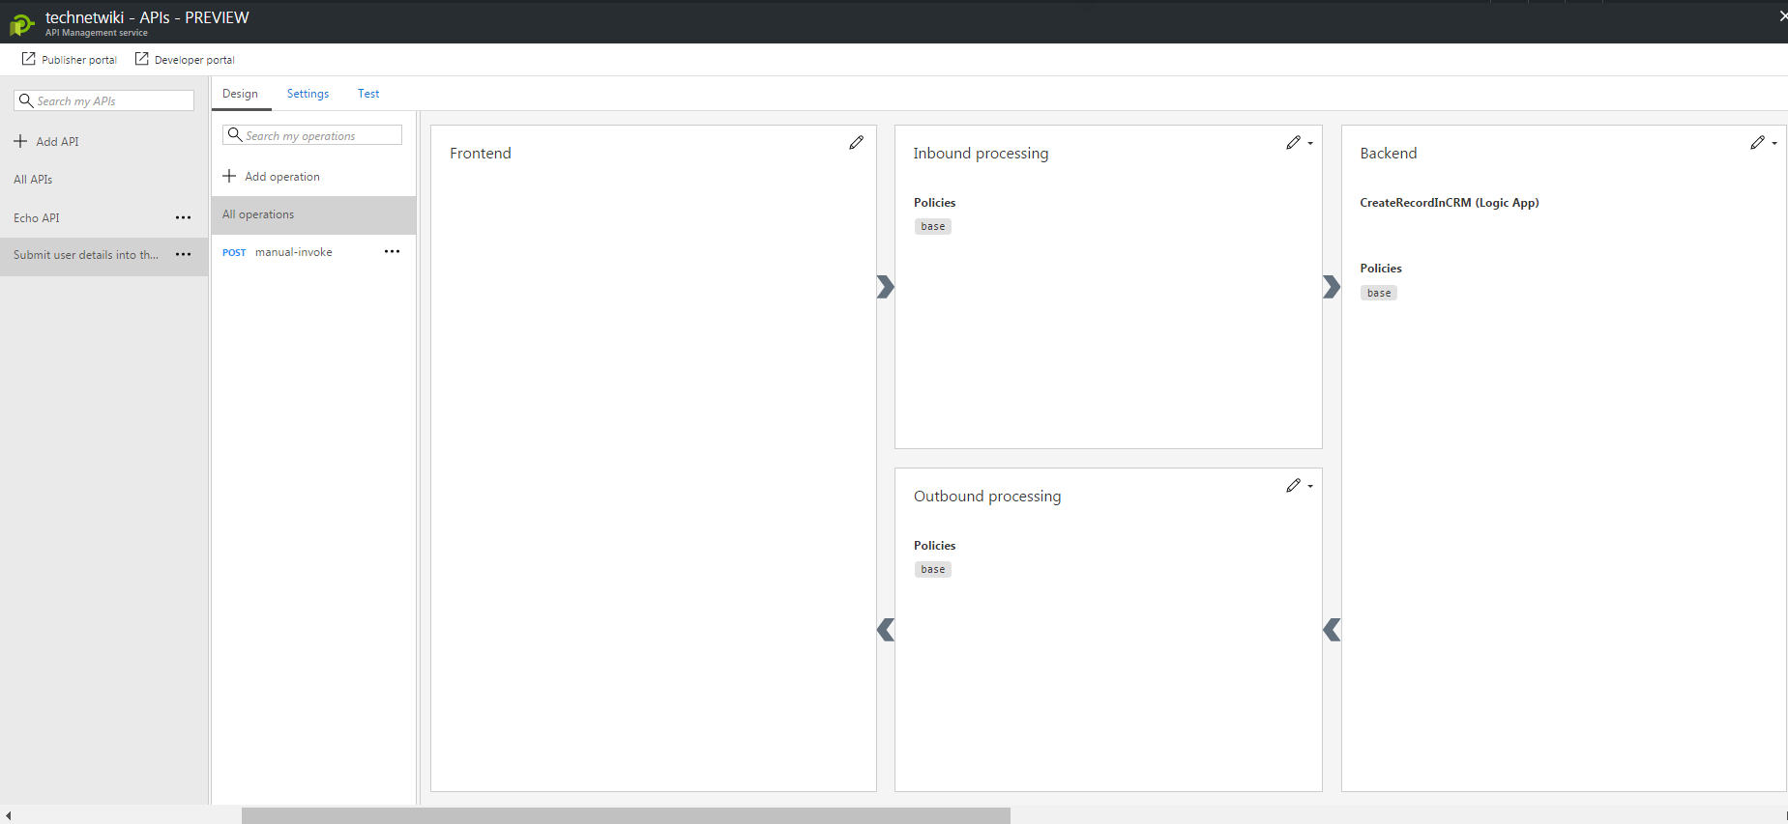Click the magnifier icon in Search my operations

pos(235,135)
